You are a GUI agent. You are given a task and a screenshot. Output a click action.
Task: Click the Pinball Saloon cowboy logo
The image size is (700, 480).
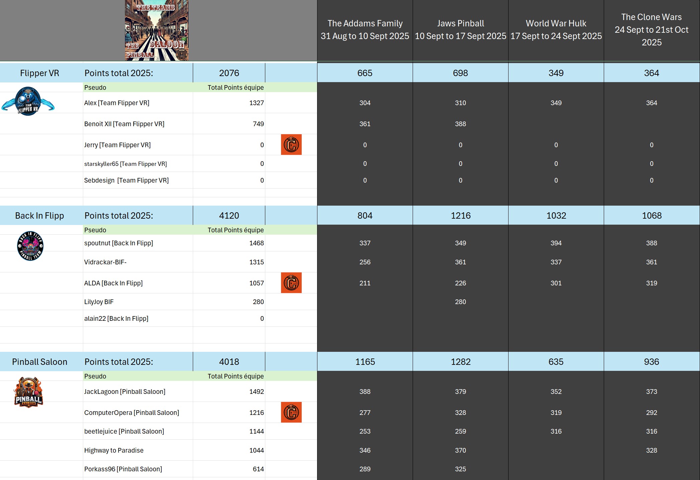28,392
